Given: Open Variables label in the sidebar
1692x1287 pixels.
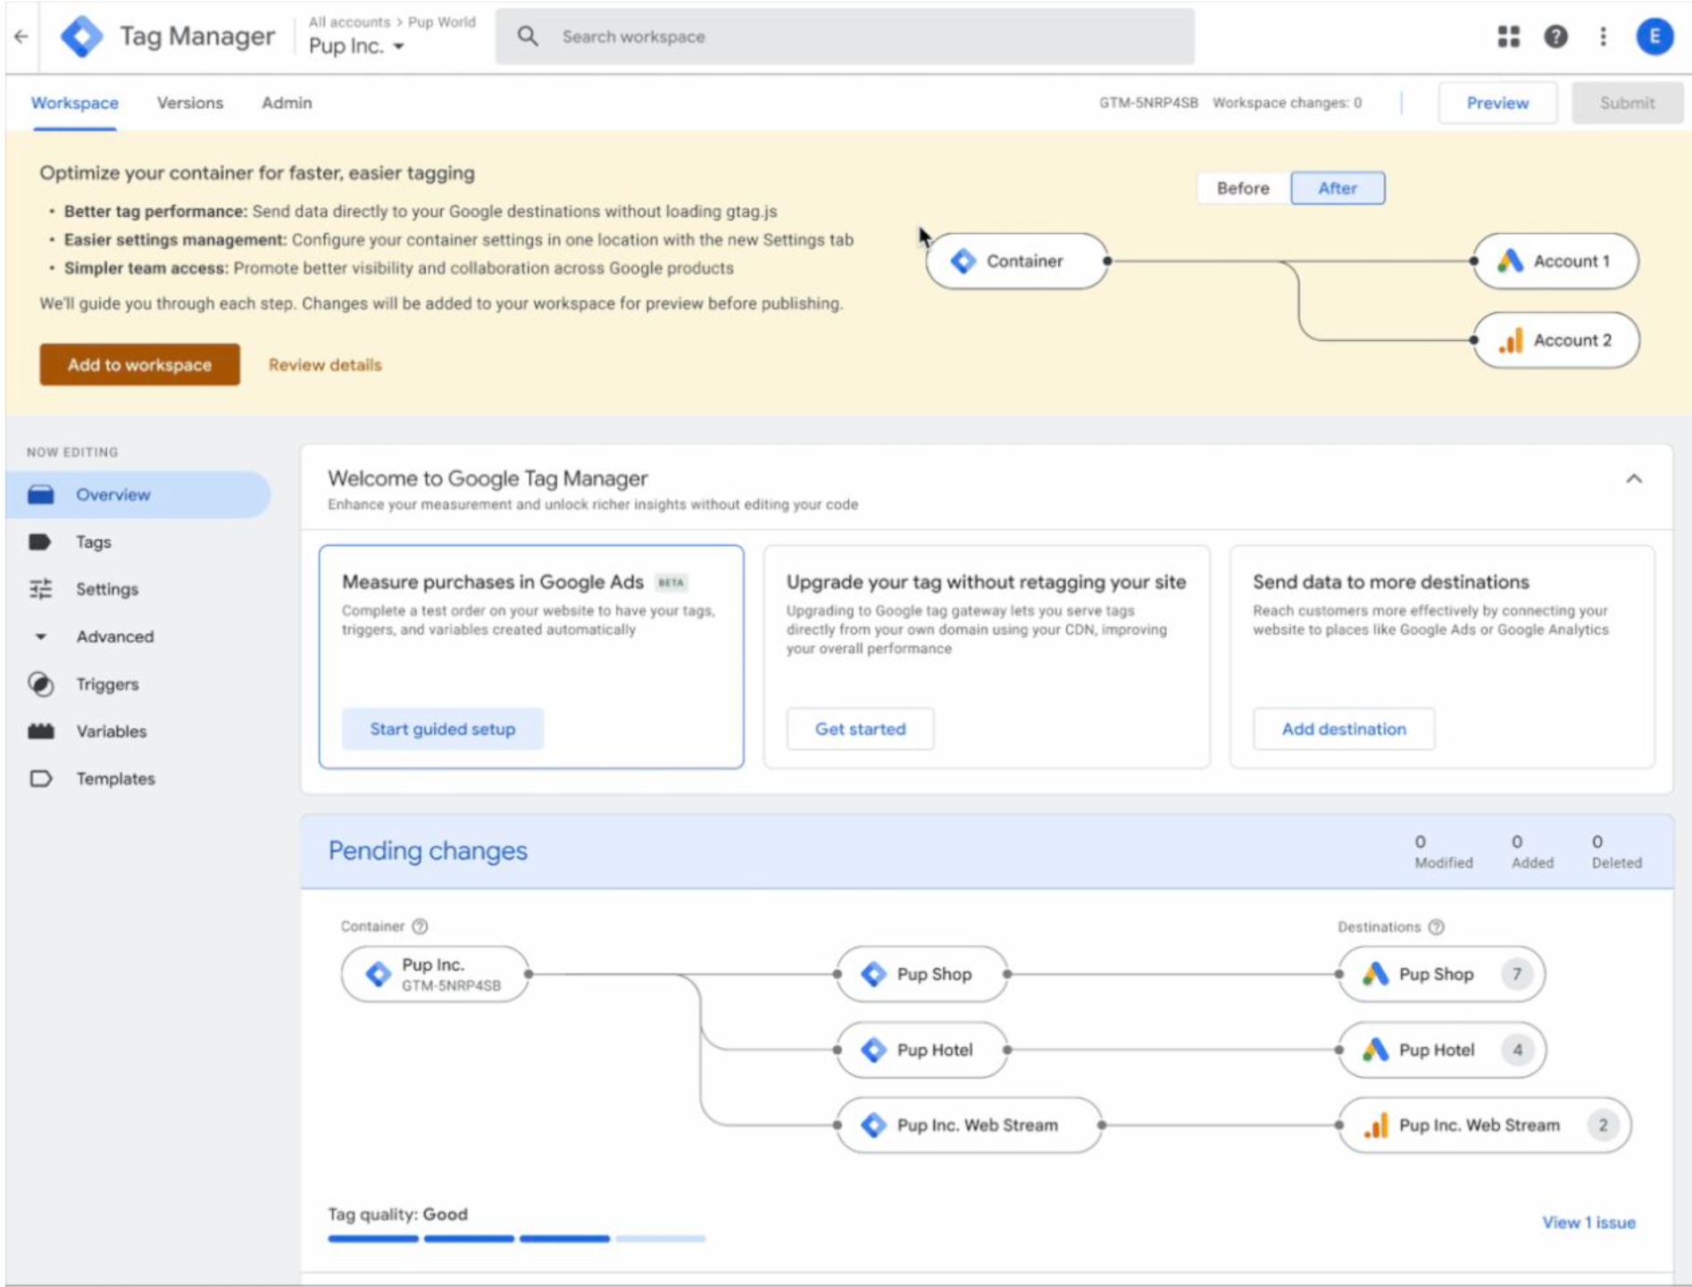Looking at the screenshot, I should [x=112, y=731].
